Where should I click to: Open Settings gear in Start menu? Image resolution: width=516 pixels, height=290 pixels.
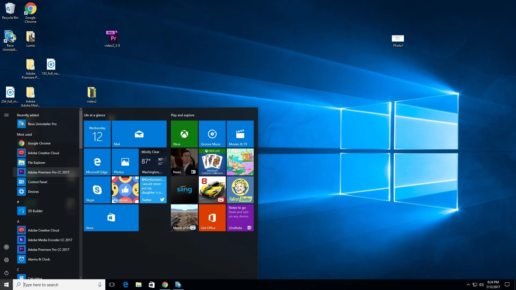[6, 260]
